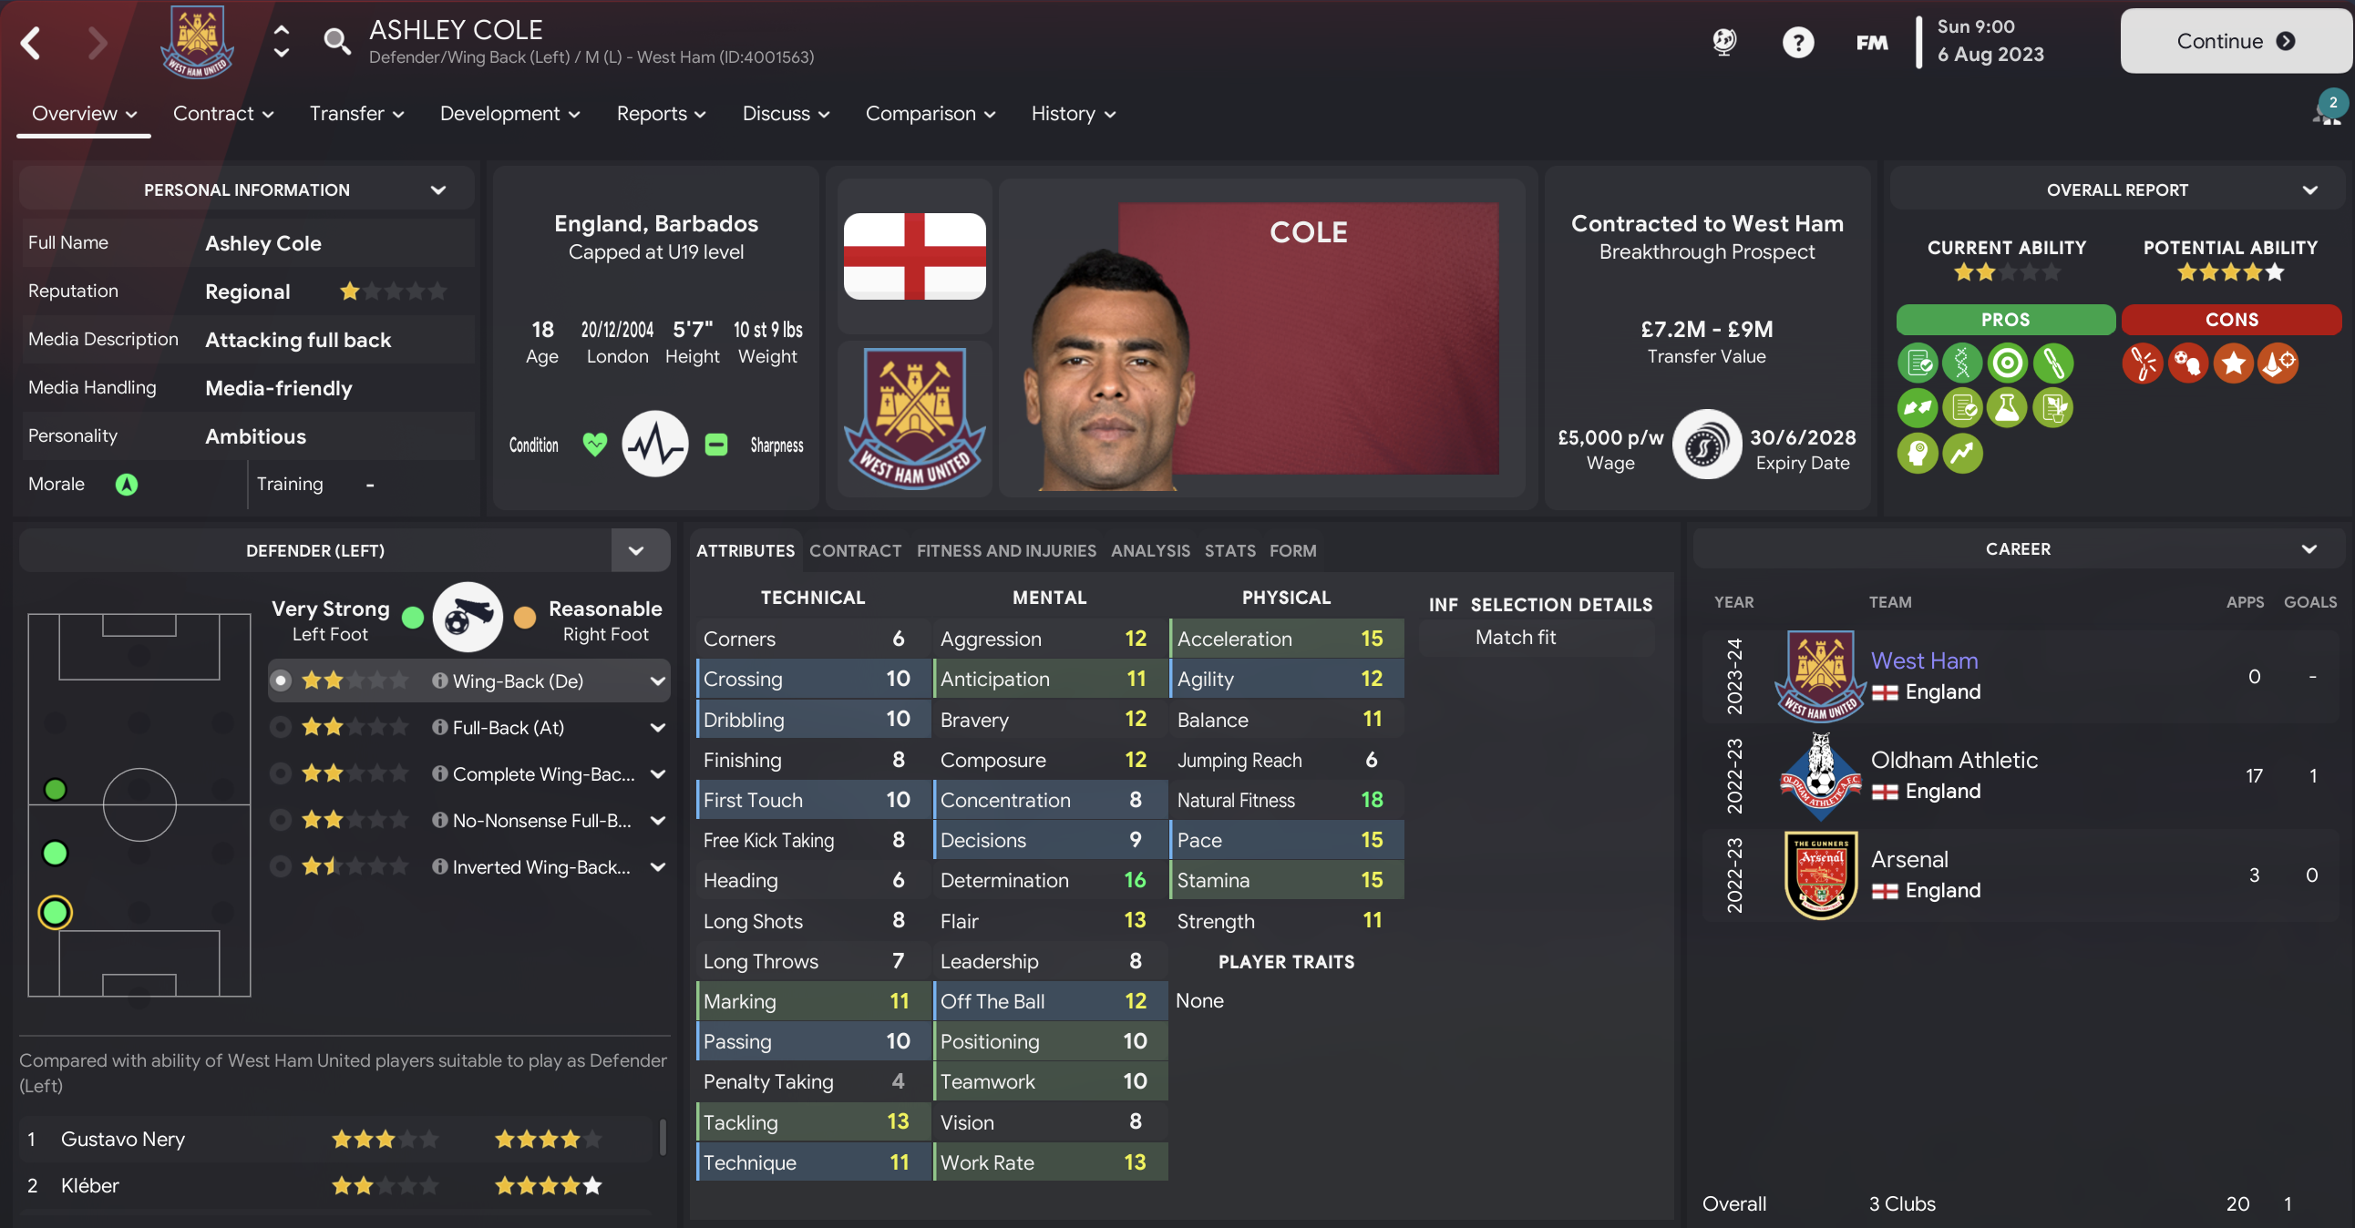Screen dimensions: 2355x1228
Task: Open the player search magnifier
Action: [x=336, y=41]
